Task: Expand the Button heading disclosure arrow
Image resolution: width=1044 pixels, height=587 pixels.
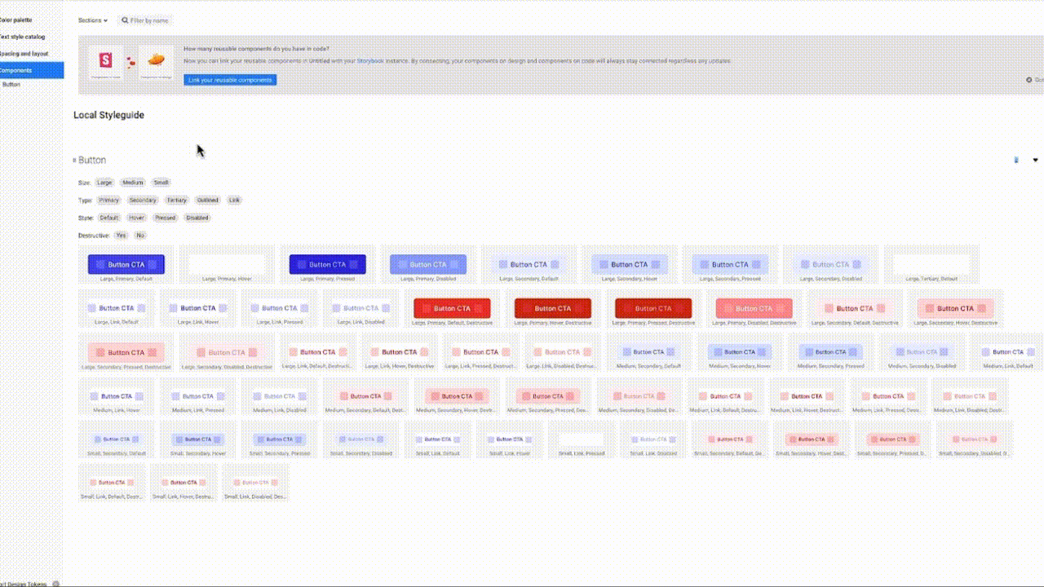Action: coord(76,160)
